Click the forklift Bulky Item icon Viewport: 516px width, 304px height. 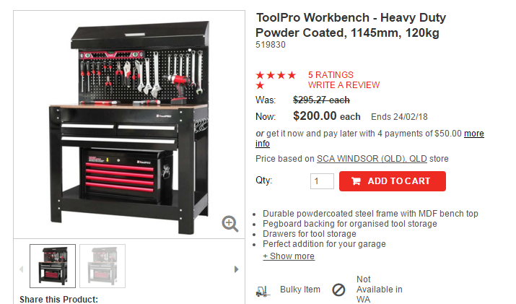coord(263,291)
